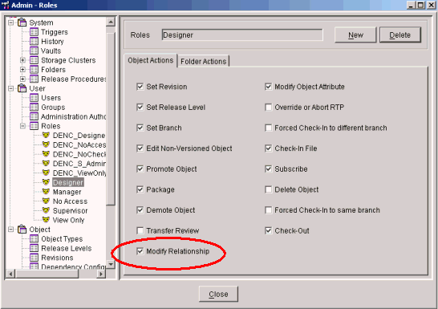Click the DENC_Designer role icon
This screenshot has height=309, width=438.
[46, 135]
